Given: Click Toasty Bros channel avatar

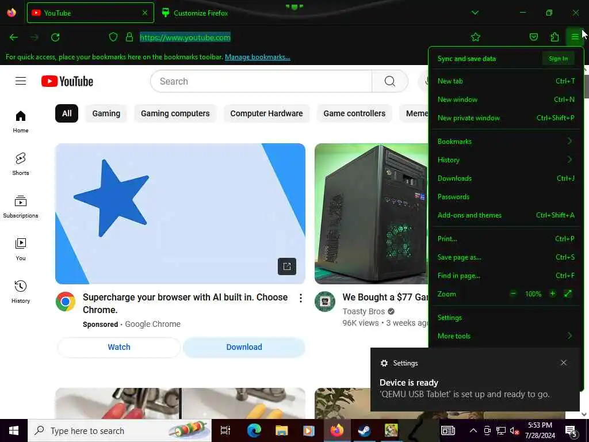Looking at the screenshot, I should coord(325,302).
